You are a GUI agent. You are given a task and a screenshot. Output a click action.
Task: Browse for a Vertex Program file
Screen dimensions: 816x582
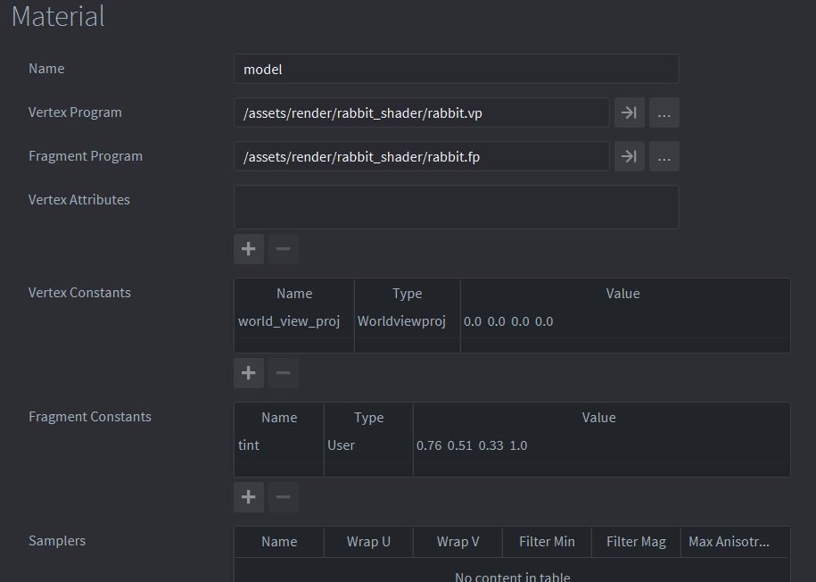coord(664,112)
